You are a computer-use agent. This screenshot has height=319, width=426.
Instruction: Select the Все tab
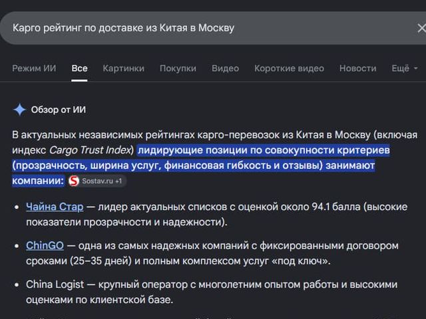tap(79, 68)
